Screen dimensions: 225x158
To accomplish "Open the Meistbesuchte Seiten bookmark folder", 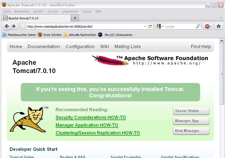I will tap(19, 35).
